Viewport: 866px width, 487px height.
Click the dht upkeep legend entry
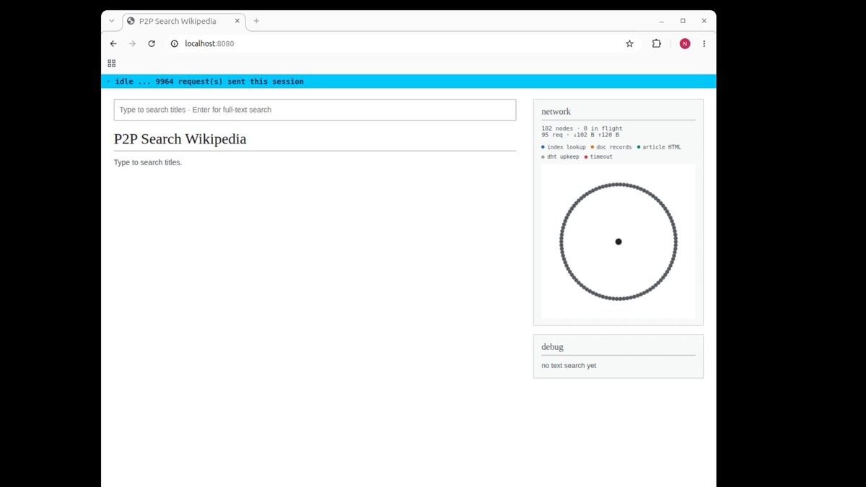click(x=560, y=157)
